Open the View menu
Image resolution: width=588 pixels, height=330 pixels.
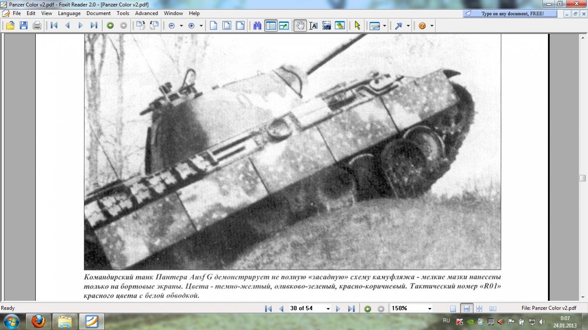[x=47, y=13]
